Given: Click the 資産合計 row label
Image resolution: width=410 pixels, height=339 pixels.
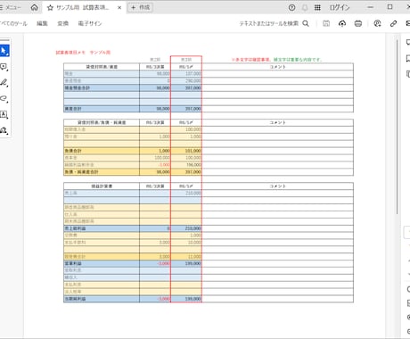Looking at the screenshot, I should (x=73, y=109).
